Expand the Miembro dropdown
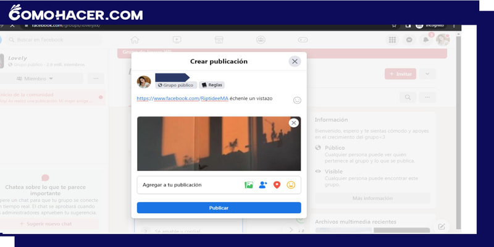 click(35, 78)
